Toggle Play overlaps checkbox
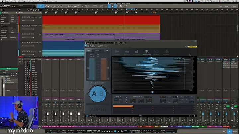The height and width of the screenshot is (134, 239). click(17, 26)
